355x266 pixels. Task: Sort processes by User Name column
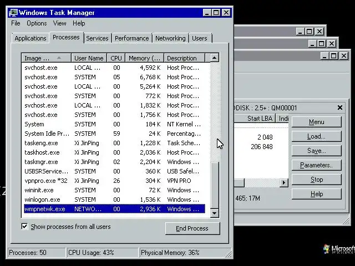click(89, 58)
